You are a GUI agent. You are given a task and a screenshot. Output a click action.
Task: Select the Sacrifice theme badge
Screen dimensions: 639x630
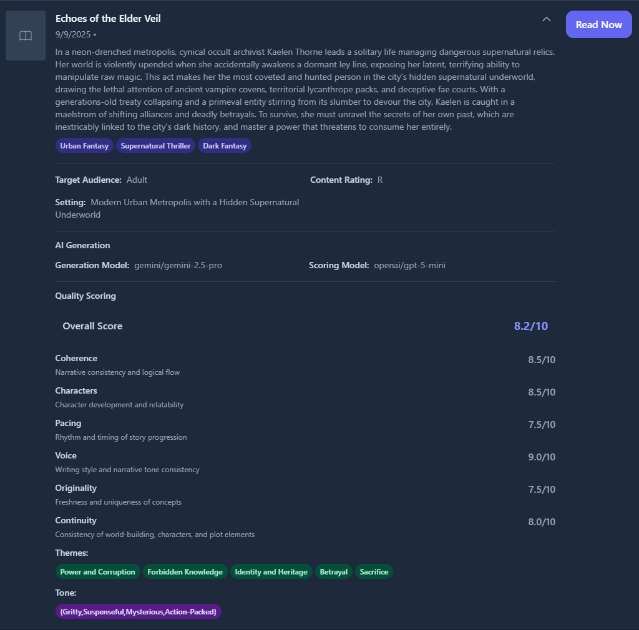(x=374, y=571)
